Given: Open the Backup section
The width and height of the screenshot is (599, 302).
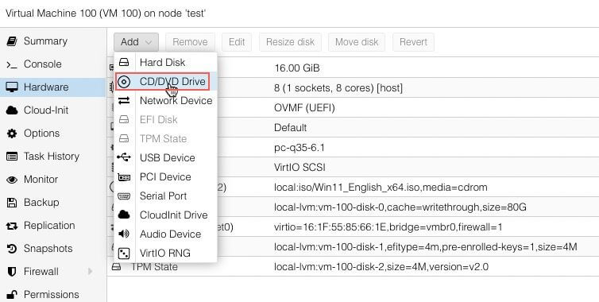Looking at the screenshot, I should click(41, 202).
